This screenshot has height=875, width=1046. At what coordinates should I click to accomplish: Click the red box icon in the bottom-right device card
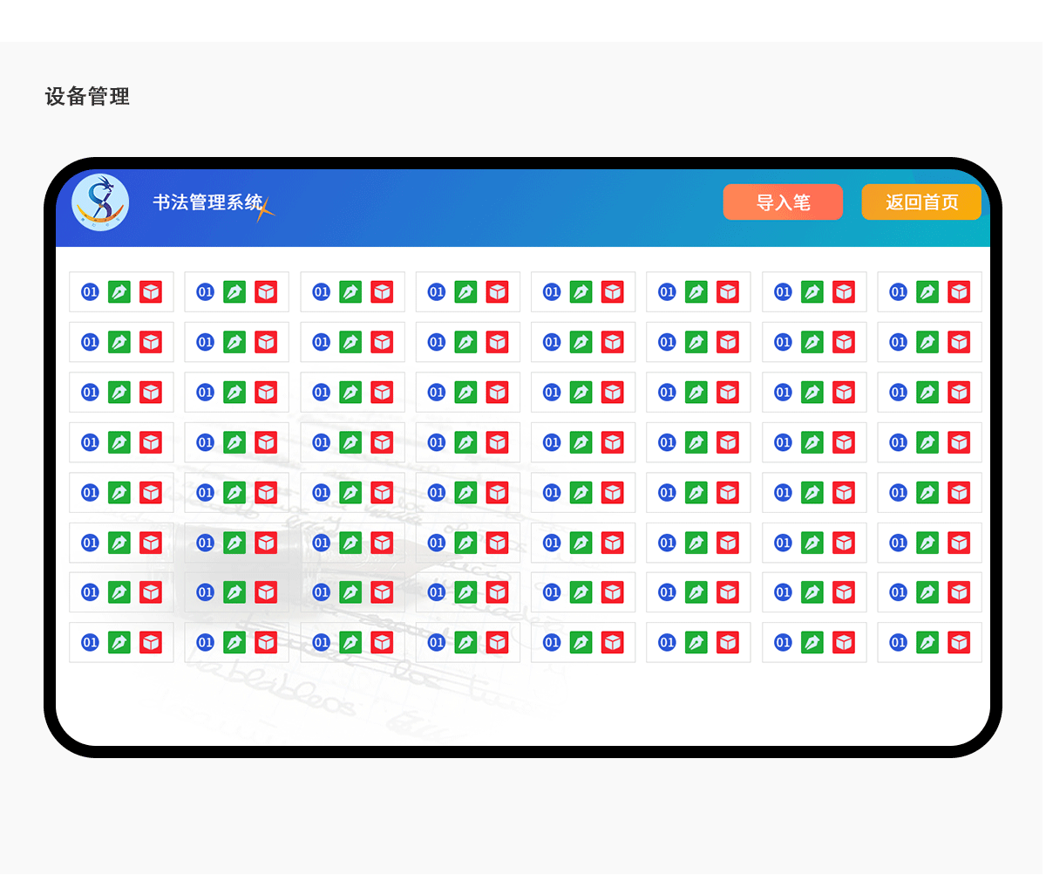click(959, 643)
